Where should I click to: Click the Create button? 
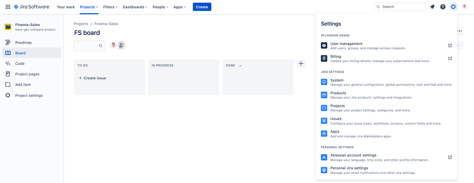[202, 7]
